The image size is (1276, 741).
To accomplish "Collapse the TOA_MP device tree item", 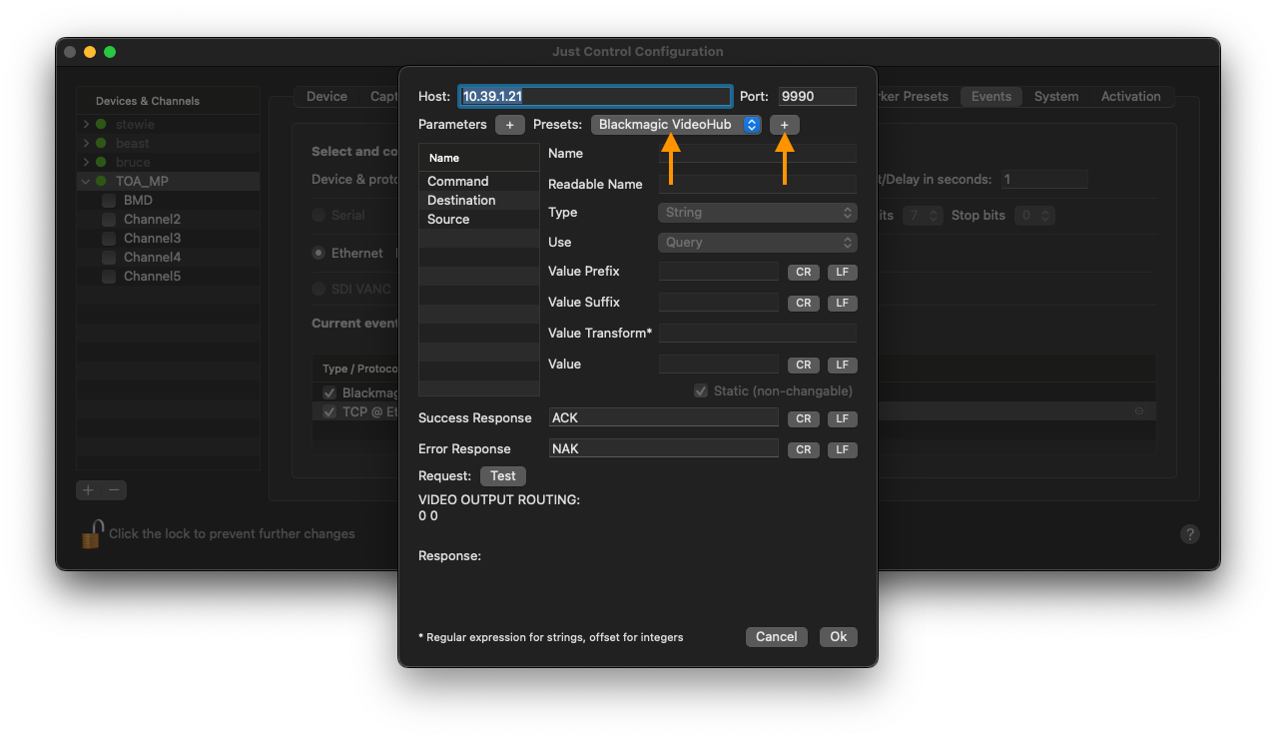I will (x=86, y=182).
